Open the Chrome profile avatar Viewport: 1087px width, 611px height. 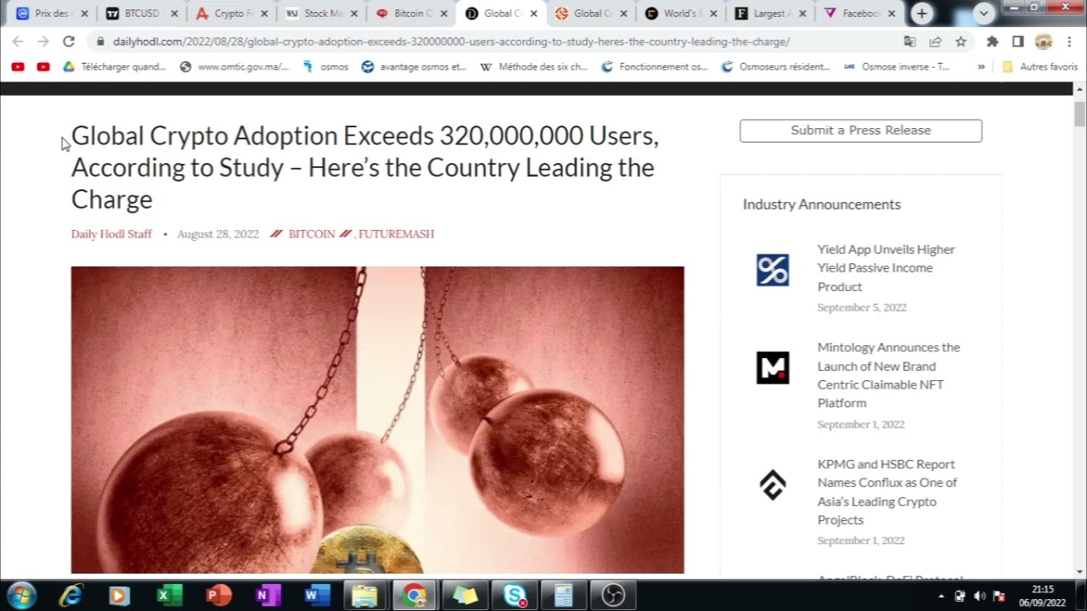click(x=1044, y=42)
